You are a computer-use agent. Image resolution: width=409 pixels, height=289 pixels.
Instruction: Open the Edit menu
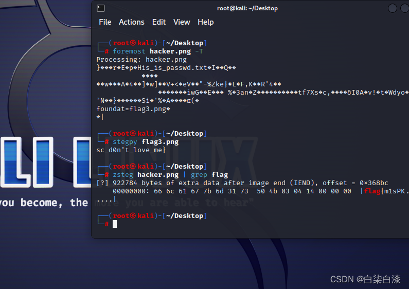click(x=159, y=22)
